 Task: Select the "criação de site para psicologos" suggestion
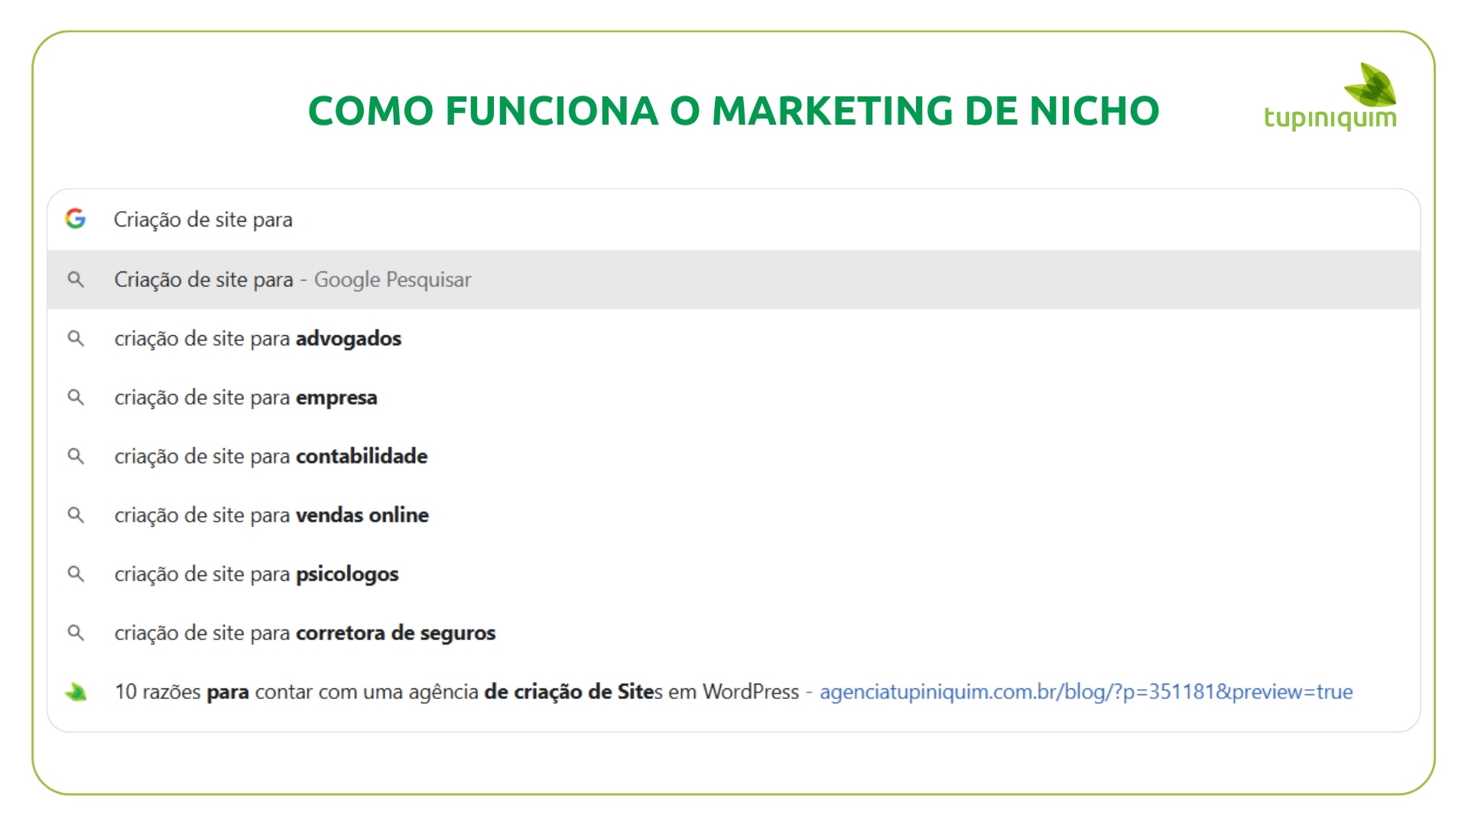pos(256,574)
